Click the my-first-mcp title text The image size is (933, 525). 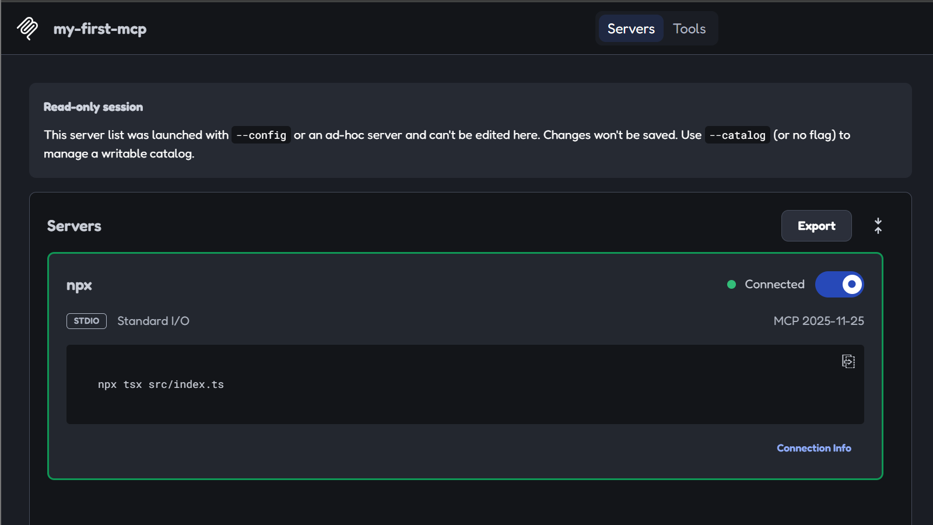coord(100,29)
